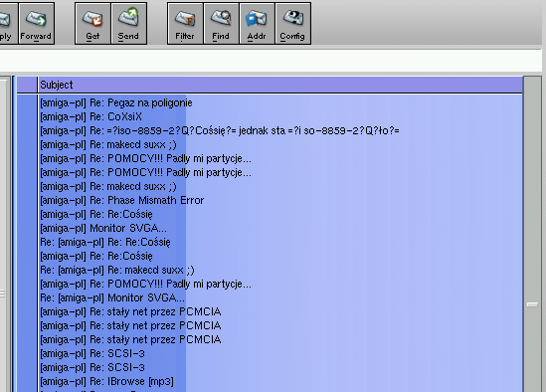The width and height of the screenshot is (546, 392).
Task: Open the address book via Addr
Action: 257,23
